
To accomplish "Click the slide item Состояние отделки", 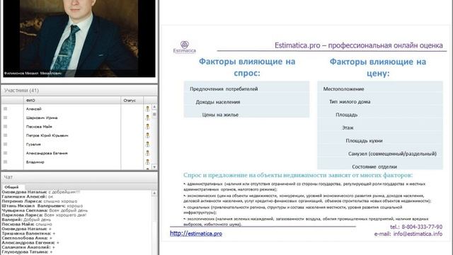I will click(374, 167).
